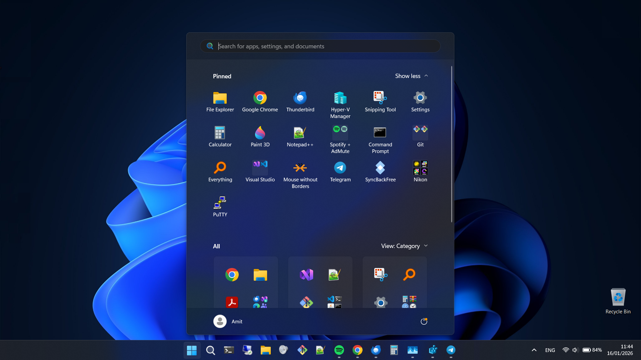Expand the Calculator and WinRAR mini-folder in All
The image size is (641, 360).
(409, 302)
